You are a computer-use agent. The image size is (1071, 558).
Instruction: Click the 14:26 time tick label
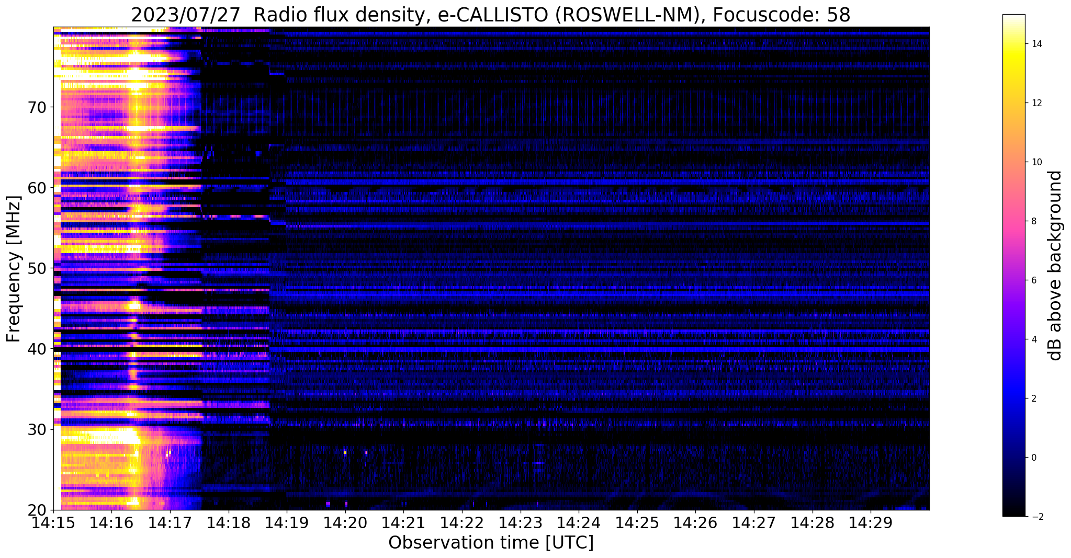point(696,522)
